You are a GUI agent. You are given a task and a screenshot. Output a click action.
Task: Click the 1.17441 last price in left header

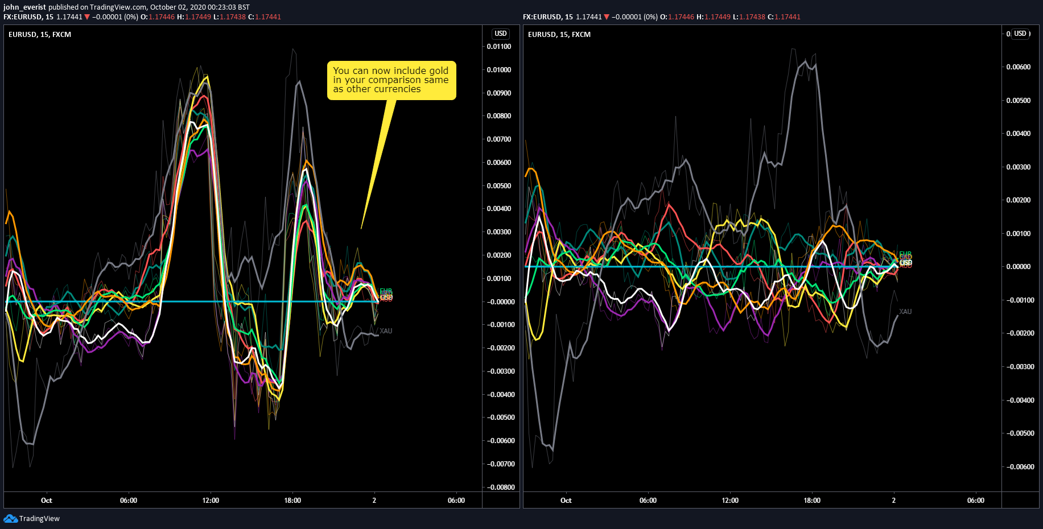[69, 17]
